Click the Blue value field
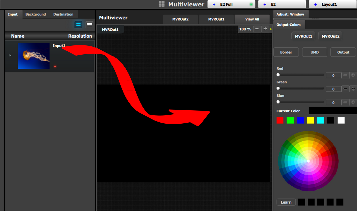This screenshot has height=211, width=357. coord(333,103)
